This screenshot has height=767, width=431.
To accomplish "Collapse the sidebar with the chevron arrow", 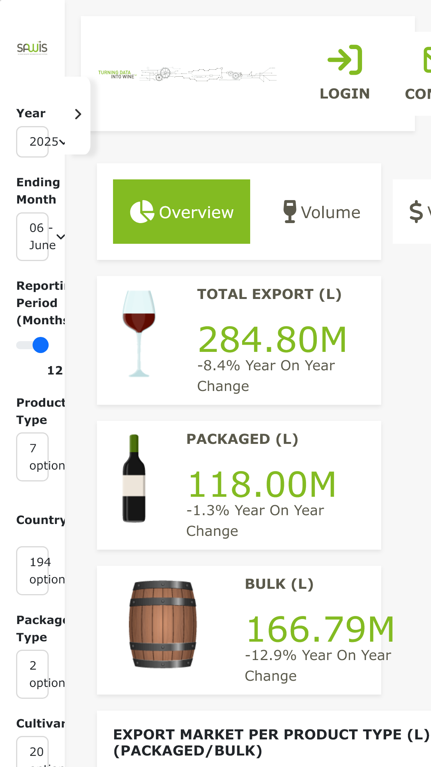I will (78, 114).
